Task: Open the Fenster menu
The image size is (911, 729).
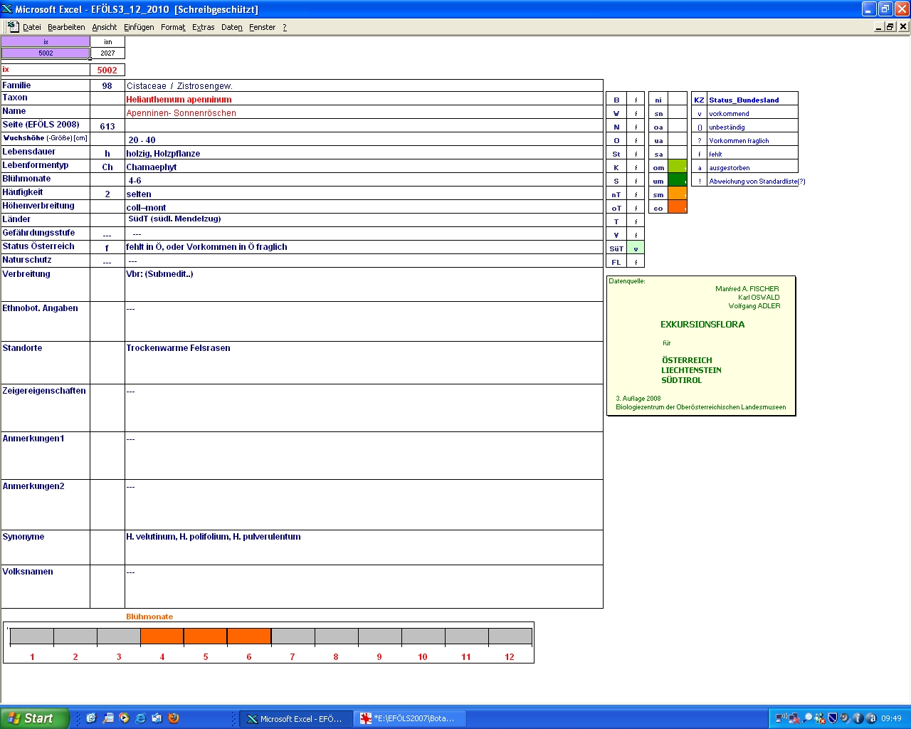Action: [x=262, y=27]
